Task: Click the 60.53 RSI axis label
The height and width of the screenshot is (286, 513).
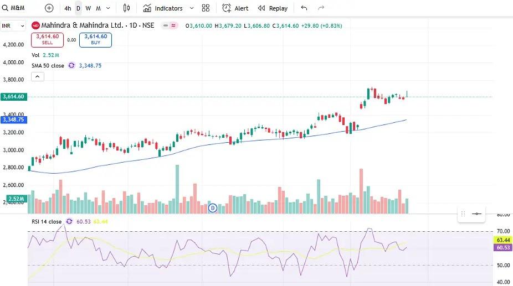Action: [x=503, y=247]
